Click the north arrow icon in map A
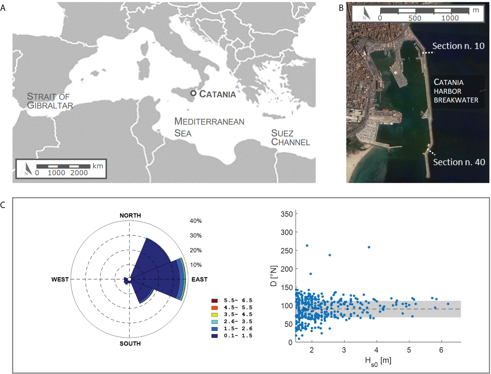 pos(27,169)
